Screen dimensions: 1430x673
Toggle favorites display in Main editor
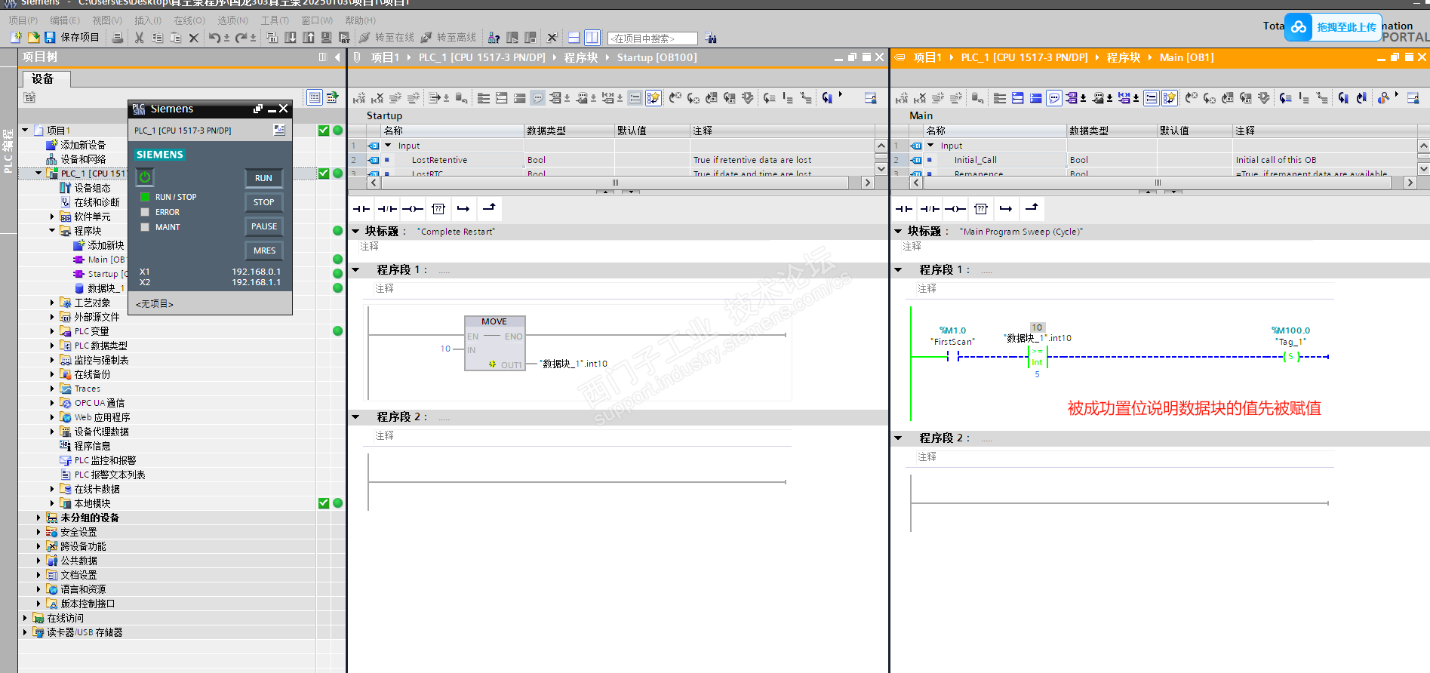[x=1170, y=98]
